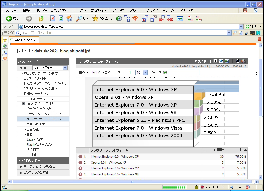Open the 編集(E) menu
This screenshot has height=191, width=264.
coord(27,10)
